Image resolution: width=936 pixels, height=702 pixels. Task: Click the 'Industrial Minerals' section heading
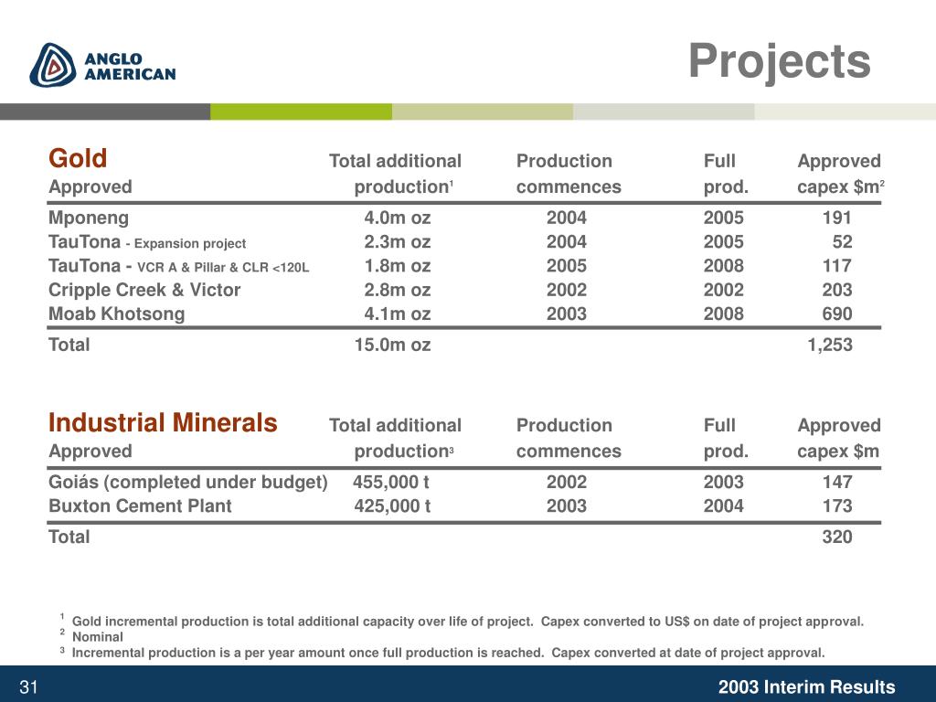pyautogui.click(x=163, y=422)
